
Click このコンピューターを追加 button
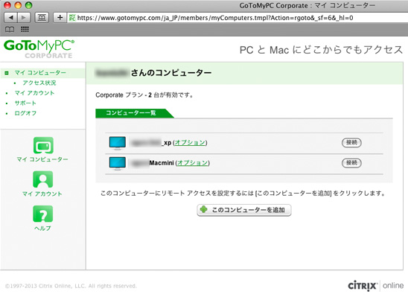[x=244, y=210]
